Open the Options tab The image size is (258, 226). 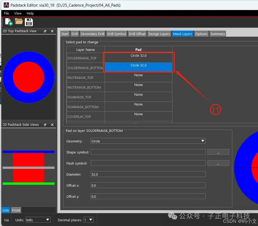(201, 34)
